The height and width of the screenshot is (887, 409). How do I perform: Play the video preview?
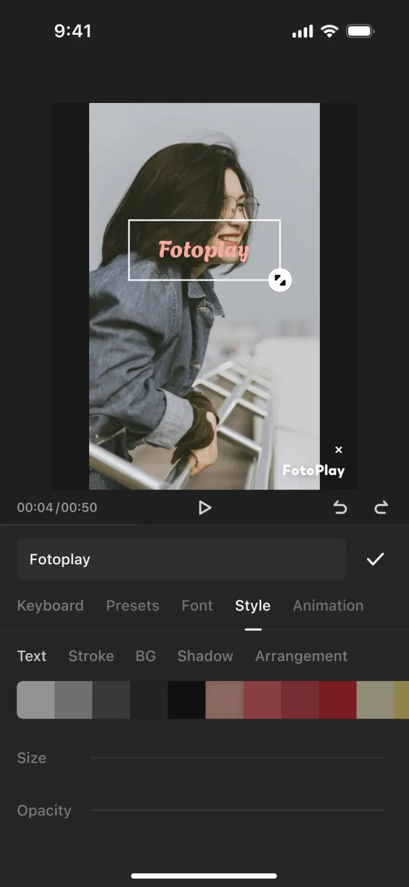pyautogui.click(x=204, y=508)
